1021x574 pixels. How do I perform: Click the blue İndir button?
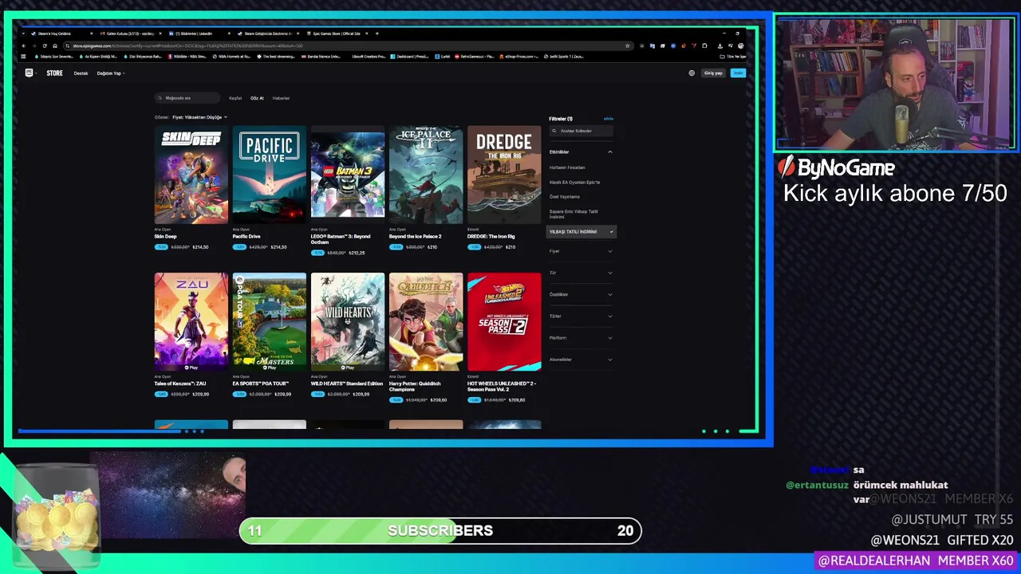click(x=738, y=73)
